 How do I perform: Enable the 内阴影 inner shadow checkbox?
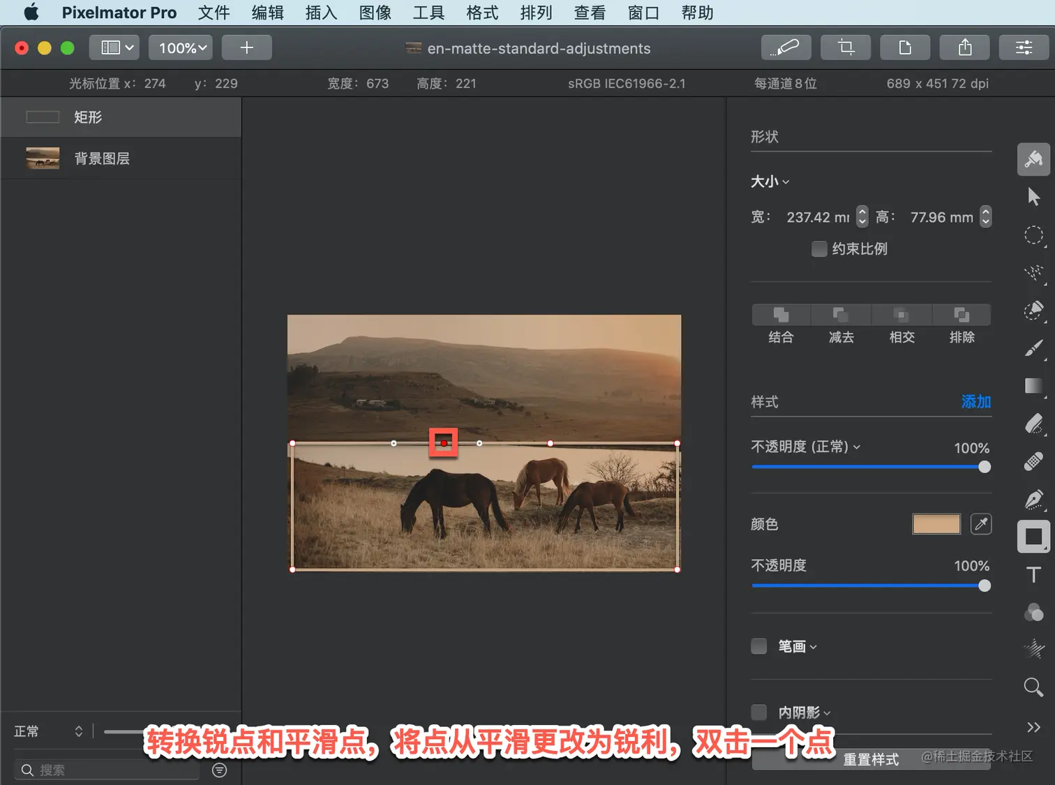(x=758, y=712)
